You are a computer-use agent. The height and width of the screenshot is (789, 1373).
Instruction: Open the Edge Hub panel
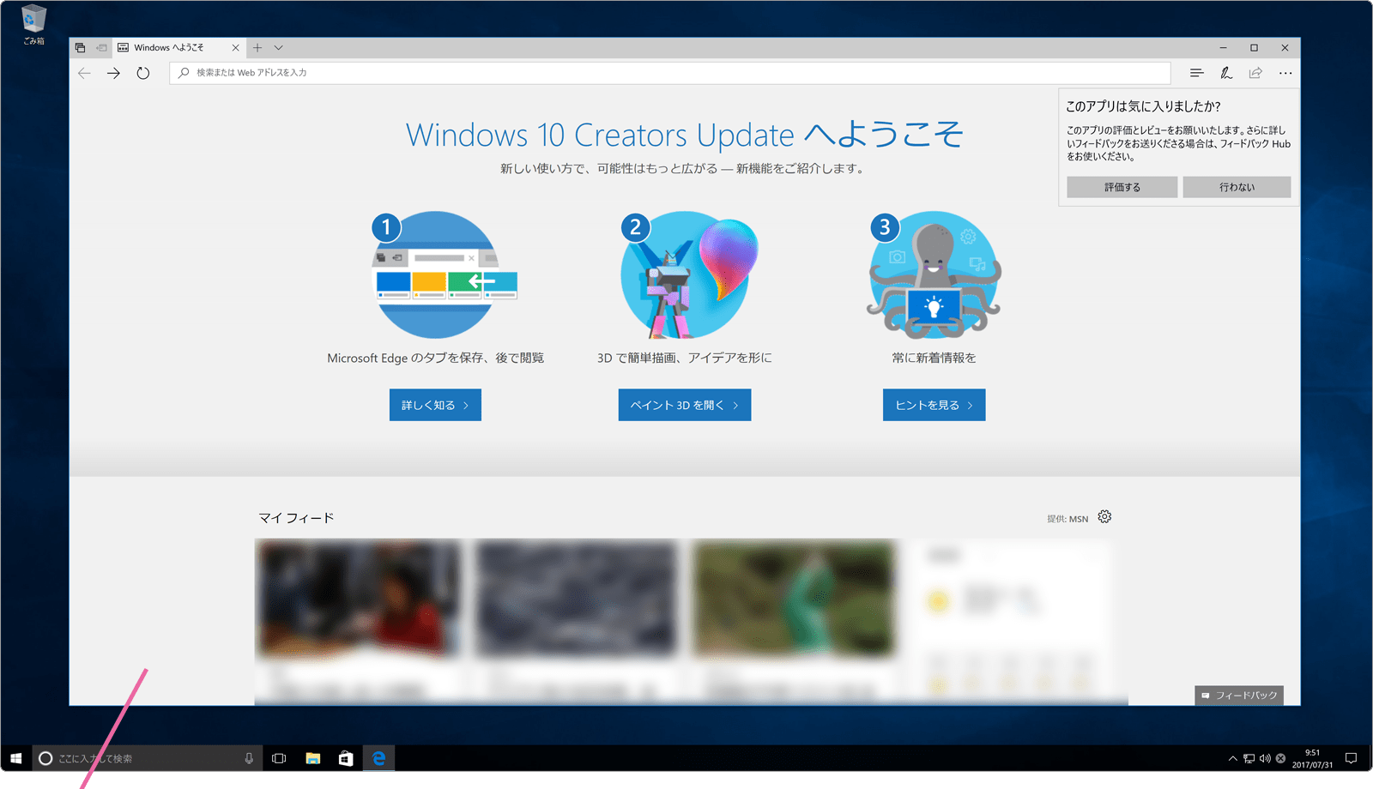tap(1196, 73)
